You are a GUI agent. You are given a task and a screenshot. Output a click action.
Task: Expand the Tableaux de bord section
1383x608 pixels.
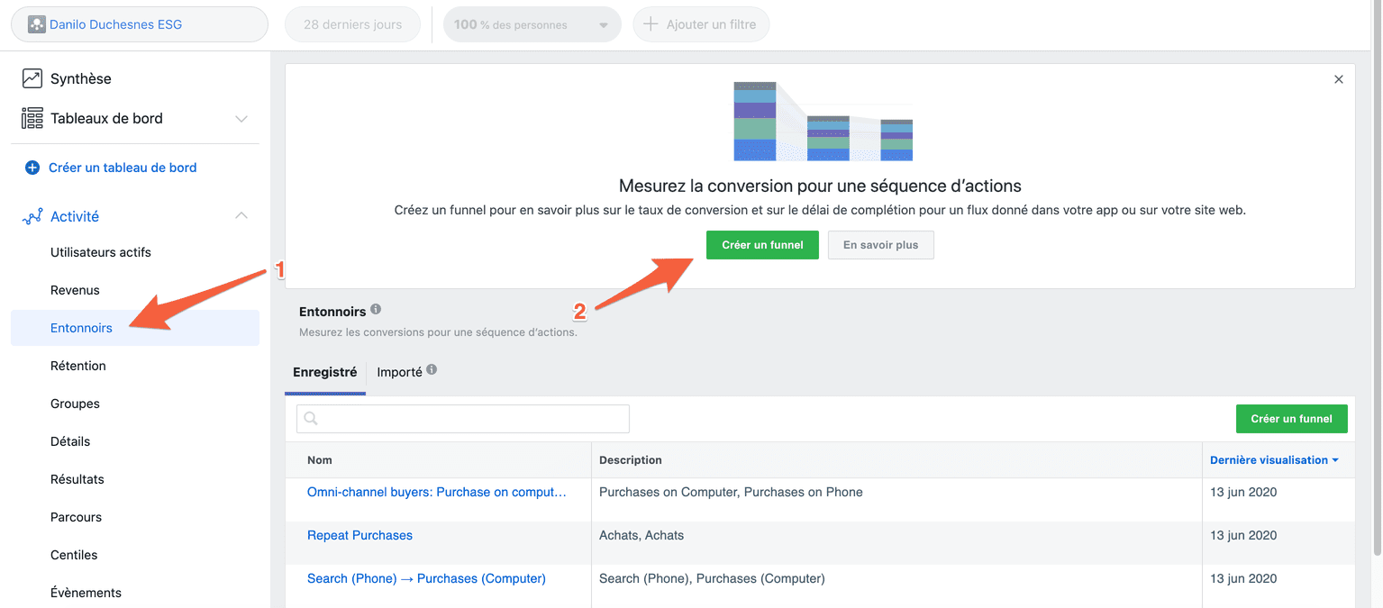pos(241,119)
